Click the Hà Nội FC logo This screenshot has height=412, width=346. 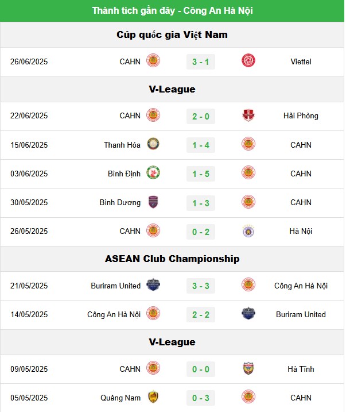click(248, 230)
